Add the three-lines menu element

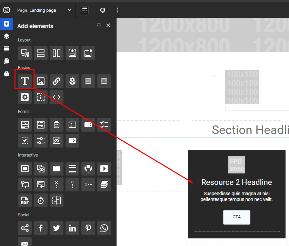tap(88, 81)
